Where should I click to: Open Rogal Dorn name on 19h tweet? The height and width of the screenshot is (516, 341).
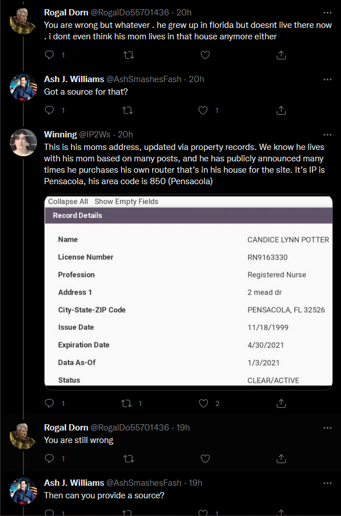(66, 428)
